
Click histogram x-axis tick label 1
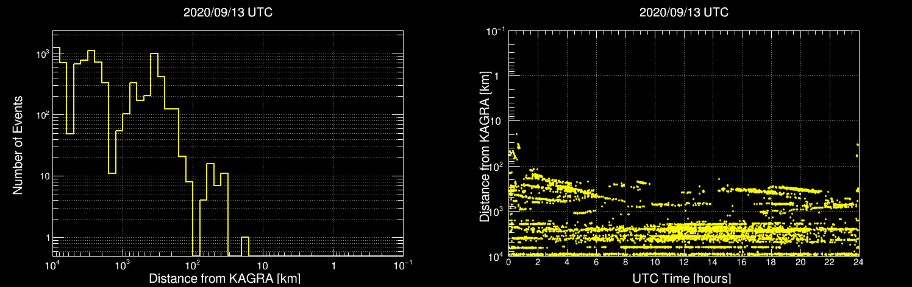pyautogui.click(x=333, y=266)
